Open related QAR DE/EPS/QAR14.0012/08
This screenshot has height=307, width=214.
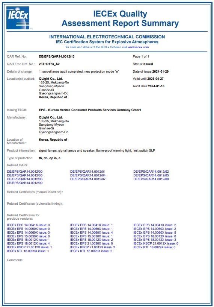pyautogui.click(x=151, y=179)
